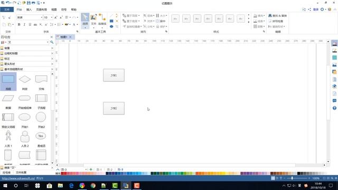
Task: Switch to the 插入 ribbon tab
Action: point(29,9)
